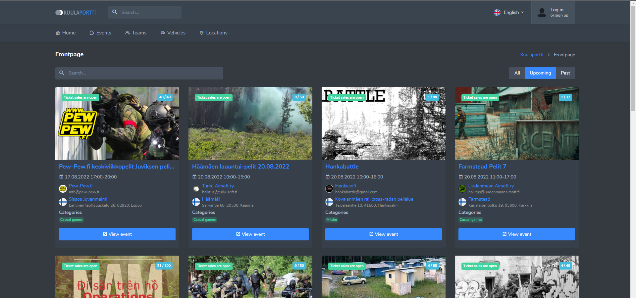636x298 pixels.
Task: Click Kuulaportti breadcrumb link
Action: (532, 55)
